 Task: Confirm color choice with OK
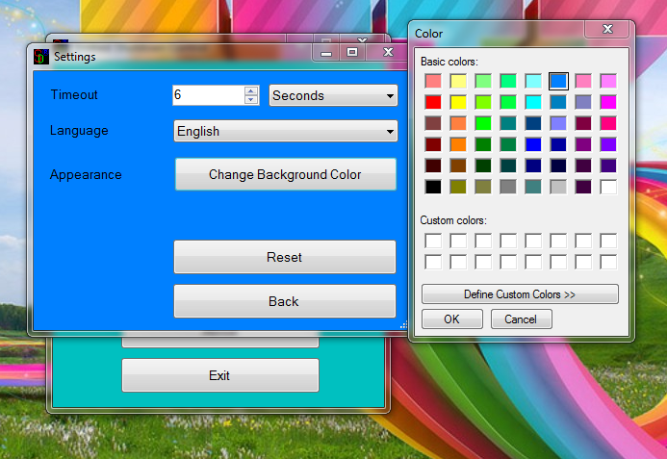(451, 319)
